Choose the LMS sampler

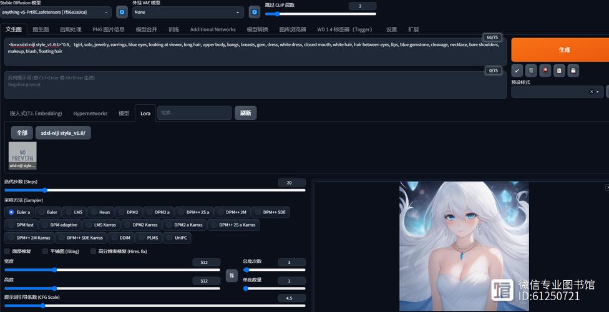pyautogui.click(x=74, y=212)
